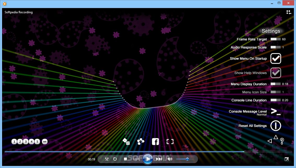This screenshot has height=168, width=296.
Task: Select preset button 5
Action: click(x=37, y=141)
